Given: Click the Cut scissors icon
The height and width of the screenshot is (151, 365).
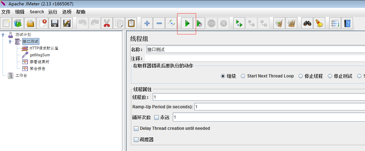Looking at the screenshot, I should click(x=107, y=23).
